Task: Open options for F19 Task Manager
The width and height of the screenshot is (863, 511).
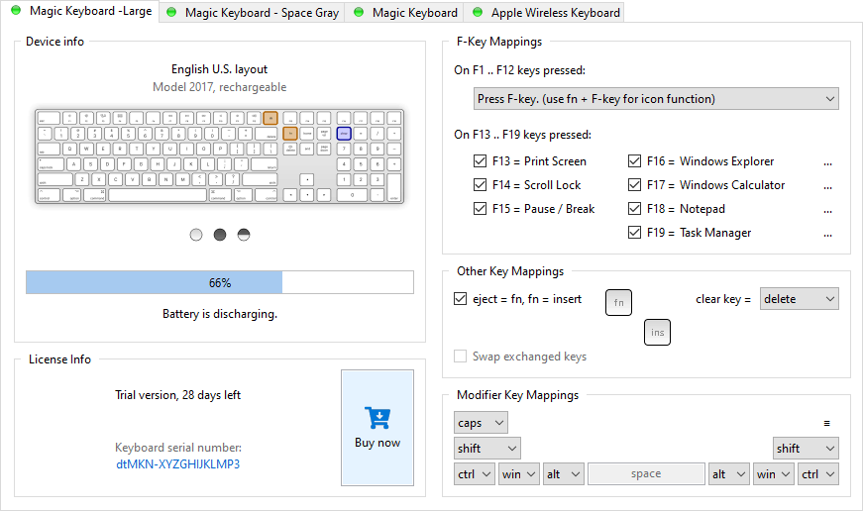Action: click(x=827, y=235)
